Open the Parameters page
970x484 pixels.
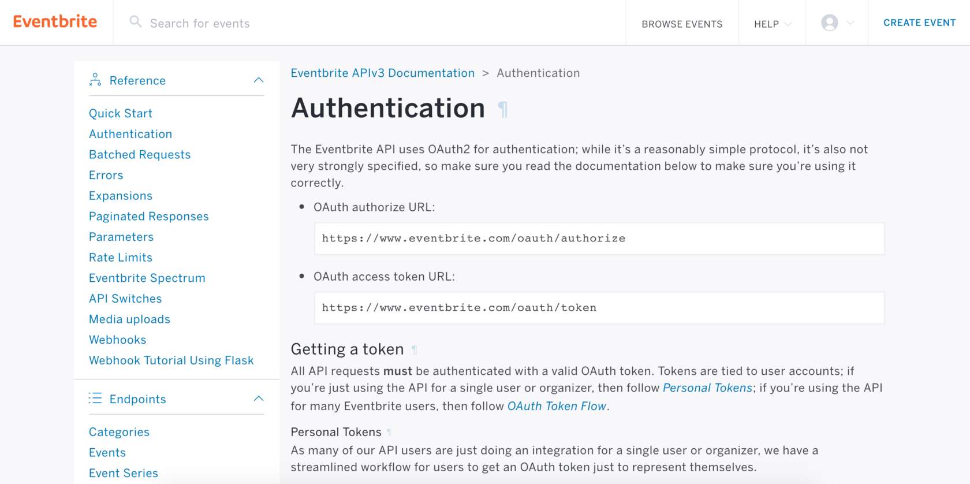121,237
